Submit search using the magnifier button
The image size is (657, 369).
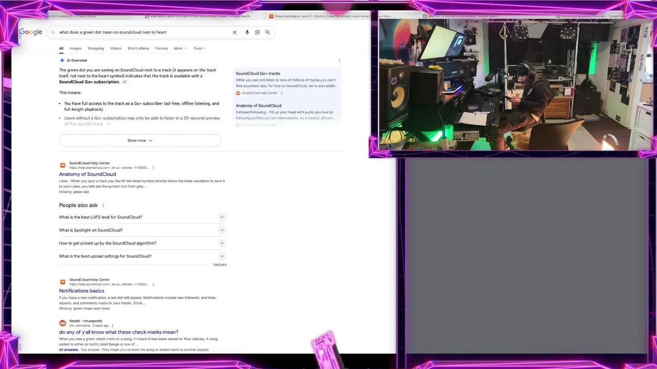click(x=267, y=32)
